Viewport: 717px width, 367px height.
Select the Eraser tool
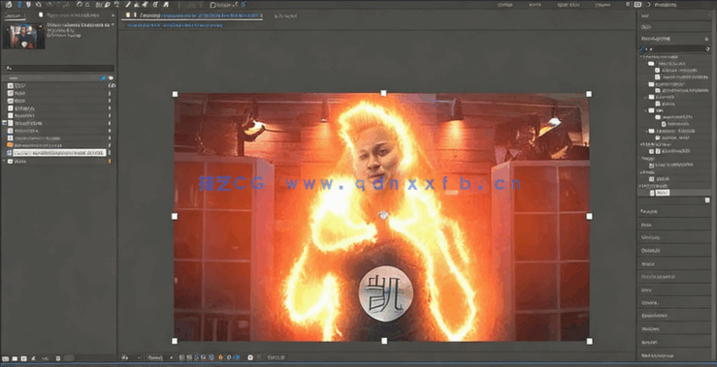[145, 5]
